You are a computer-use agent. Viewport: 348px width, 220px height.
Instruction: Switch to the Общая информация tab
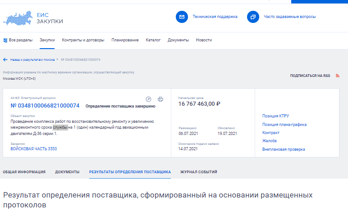pos(24,172)
